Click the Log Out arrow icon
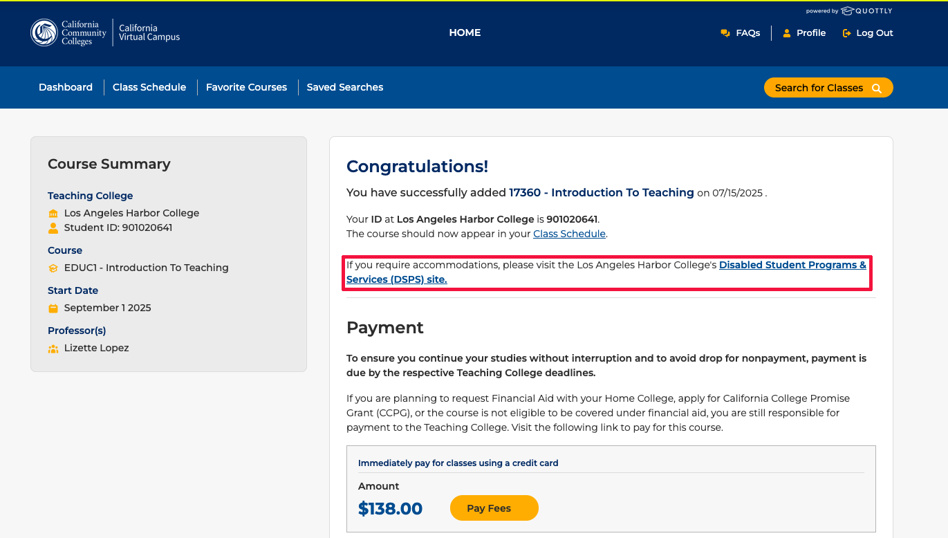Screen dimensions: 948x538 point(846,33)
